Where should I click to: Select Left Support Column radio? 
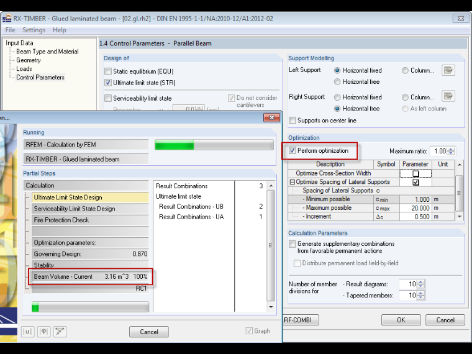click(x=405, y=70)
